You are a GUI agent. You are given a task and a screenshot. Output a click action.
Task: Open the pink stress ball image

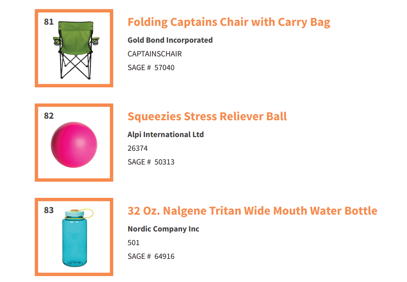(x=74, y=145)
